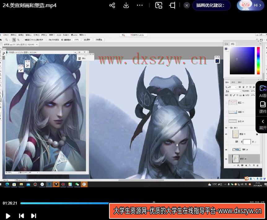Click the delete layer trash icon
This screenshot has width=267, height=220.
(x=257, y=165)
